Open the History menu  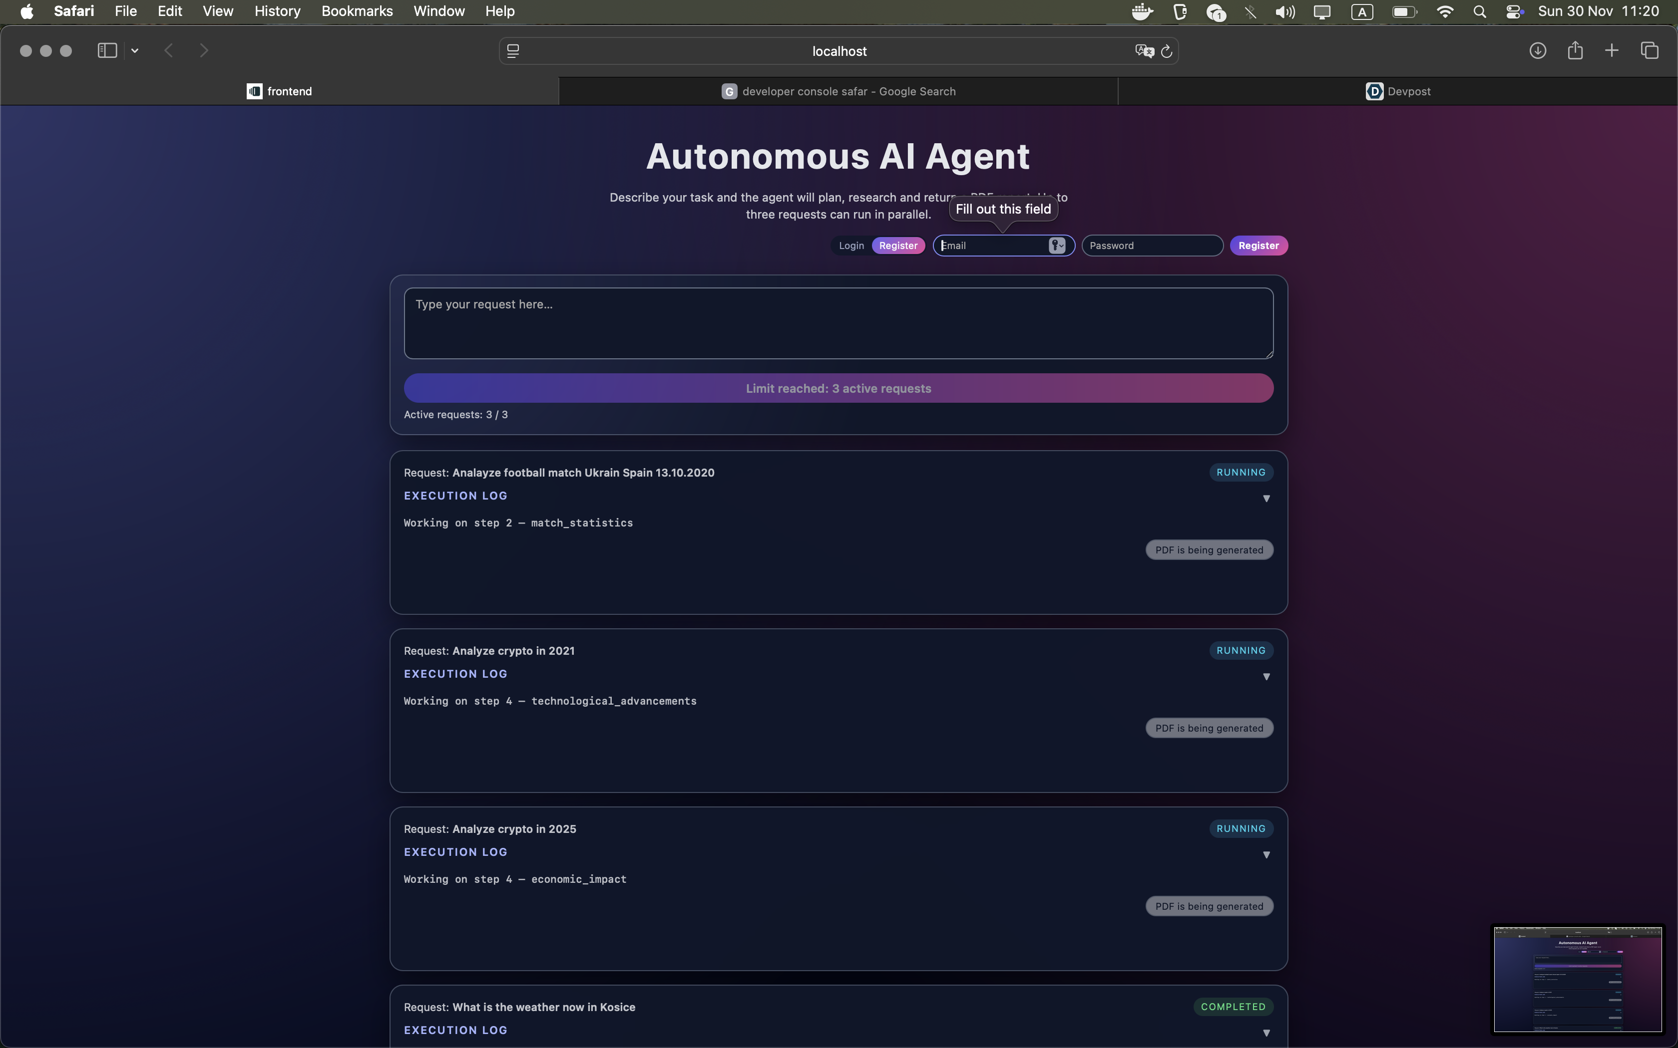[x=277, y=11]
